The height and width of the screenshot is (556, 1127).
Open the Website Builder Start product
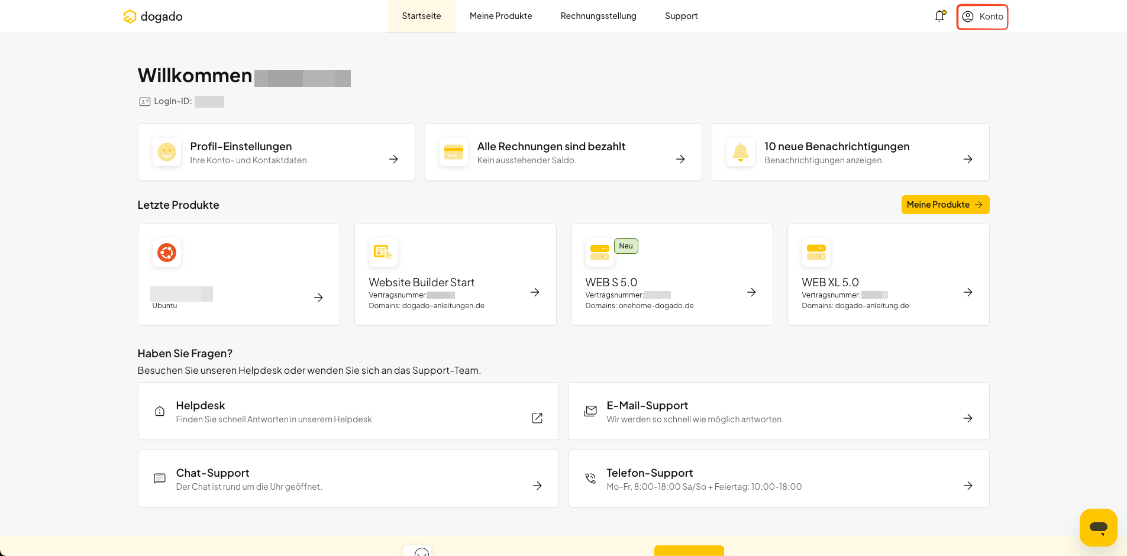click(x=422, y=282)
